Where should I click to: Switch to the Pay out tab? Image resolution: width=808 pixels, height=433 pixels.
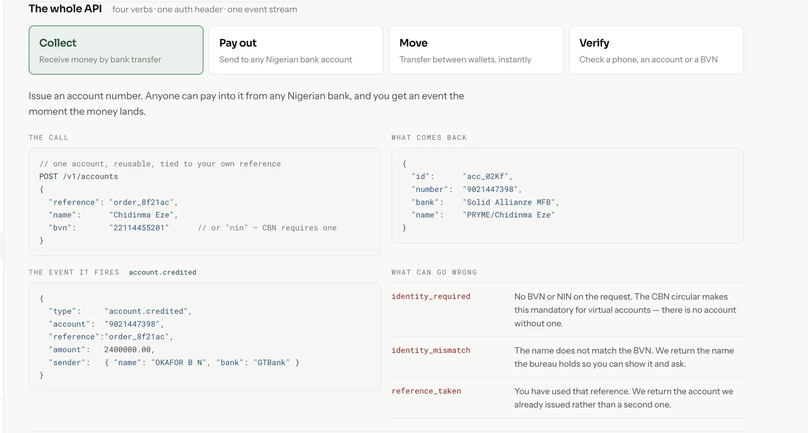296,50
